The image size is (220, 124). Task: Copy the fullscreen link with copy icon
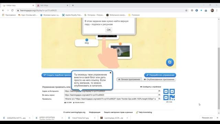click(159, 95)
